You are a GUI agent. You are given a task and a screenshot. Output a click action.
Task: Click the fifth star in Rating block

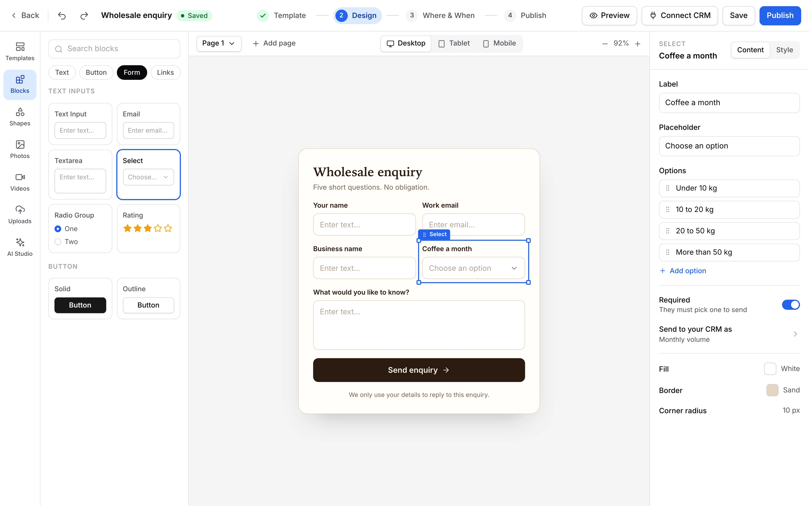(x=168, y=229)
